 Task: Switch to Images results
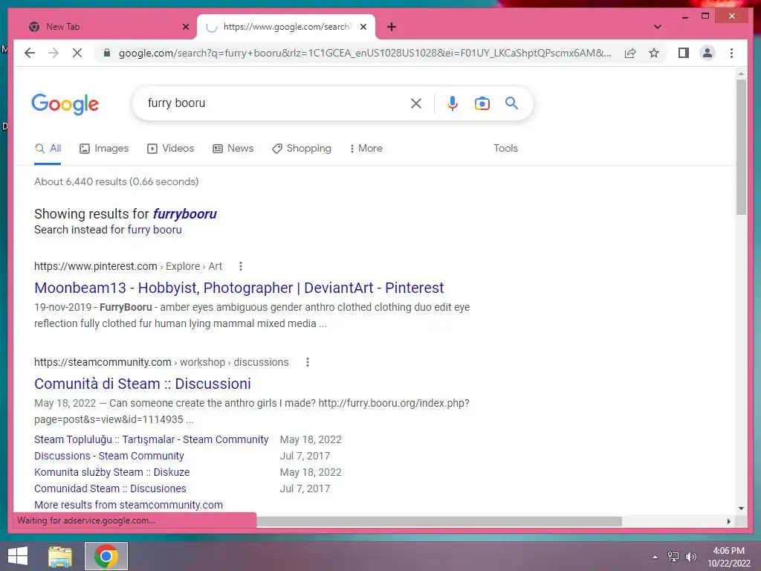pos(104,148)
